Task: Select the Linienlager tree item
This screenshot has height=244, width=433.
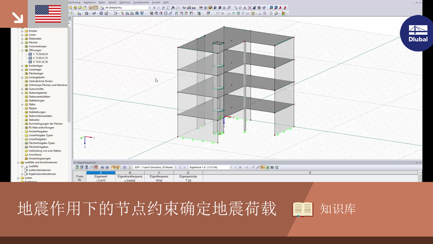Action: [x=35, y=70]
